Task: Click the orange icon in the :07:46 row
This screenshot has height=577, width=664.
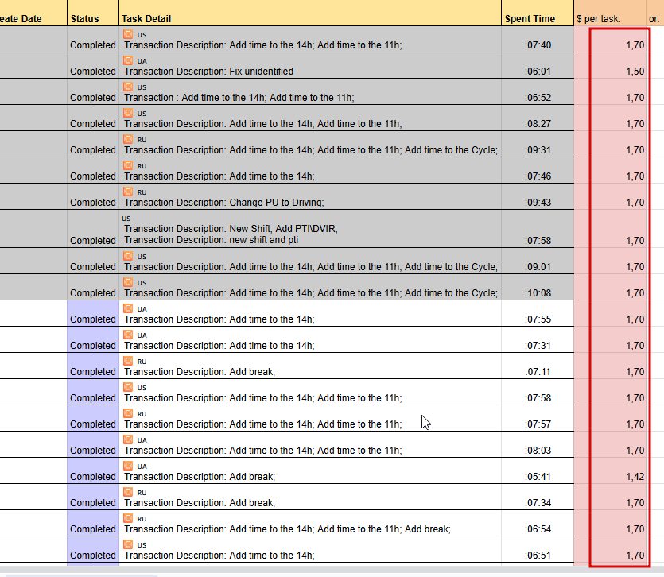Action: click(128, 165)
